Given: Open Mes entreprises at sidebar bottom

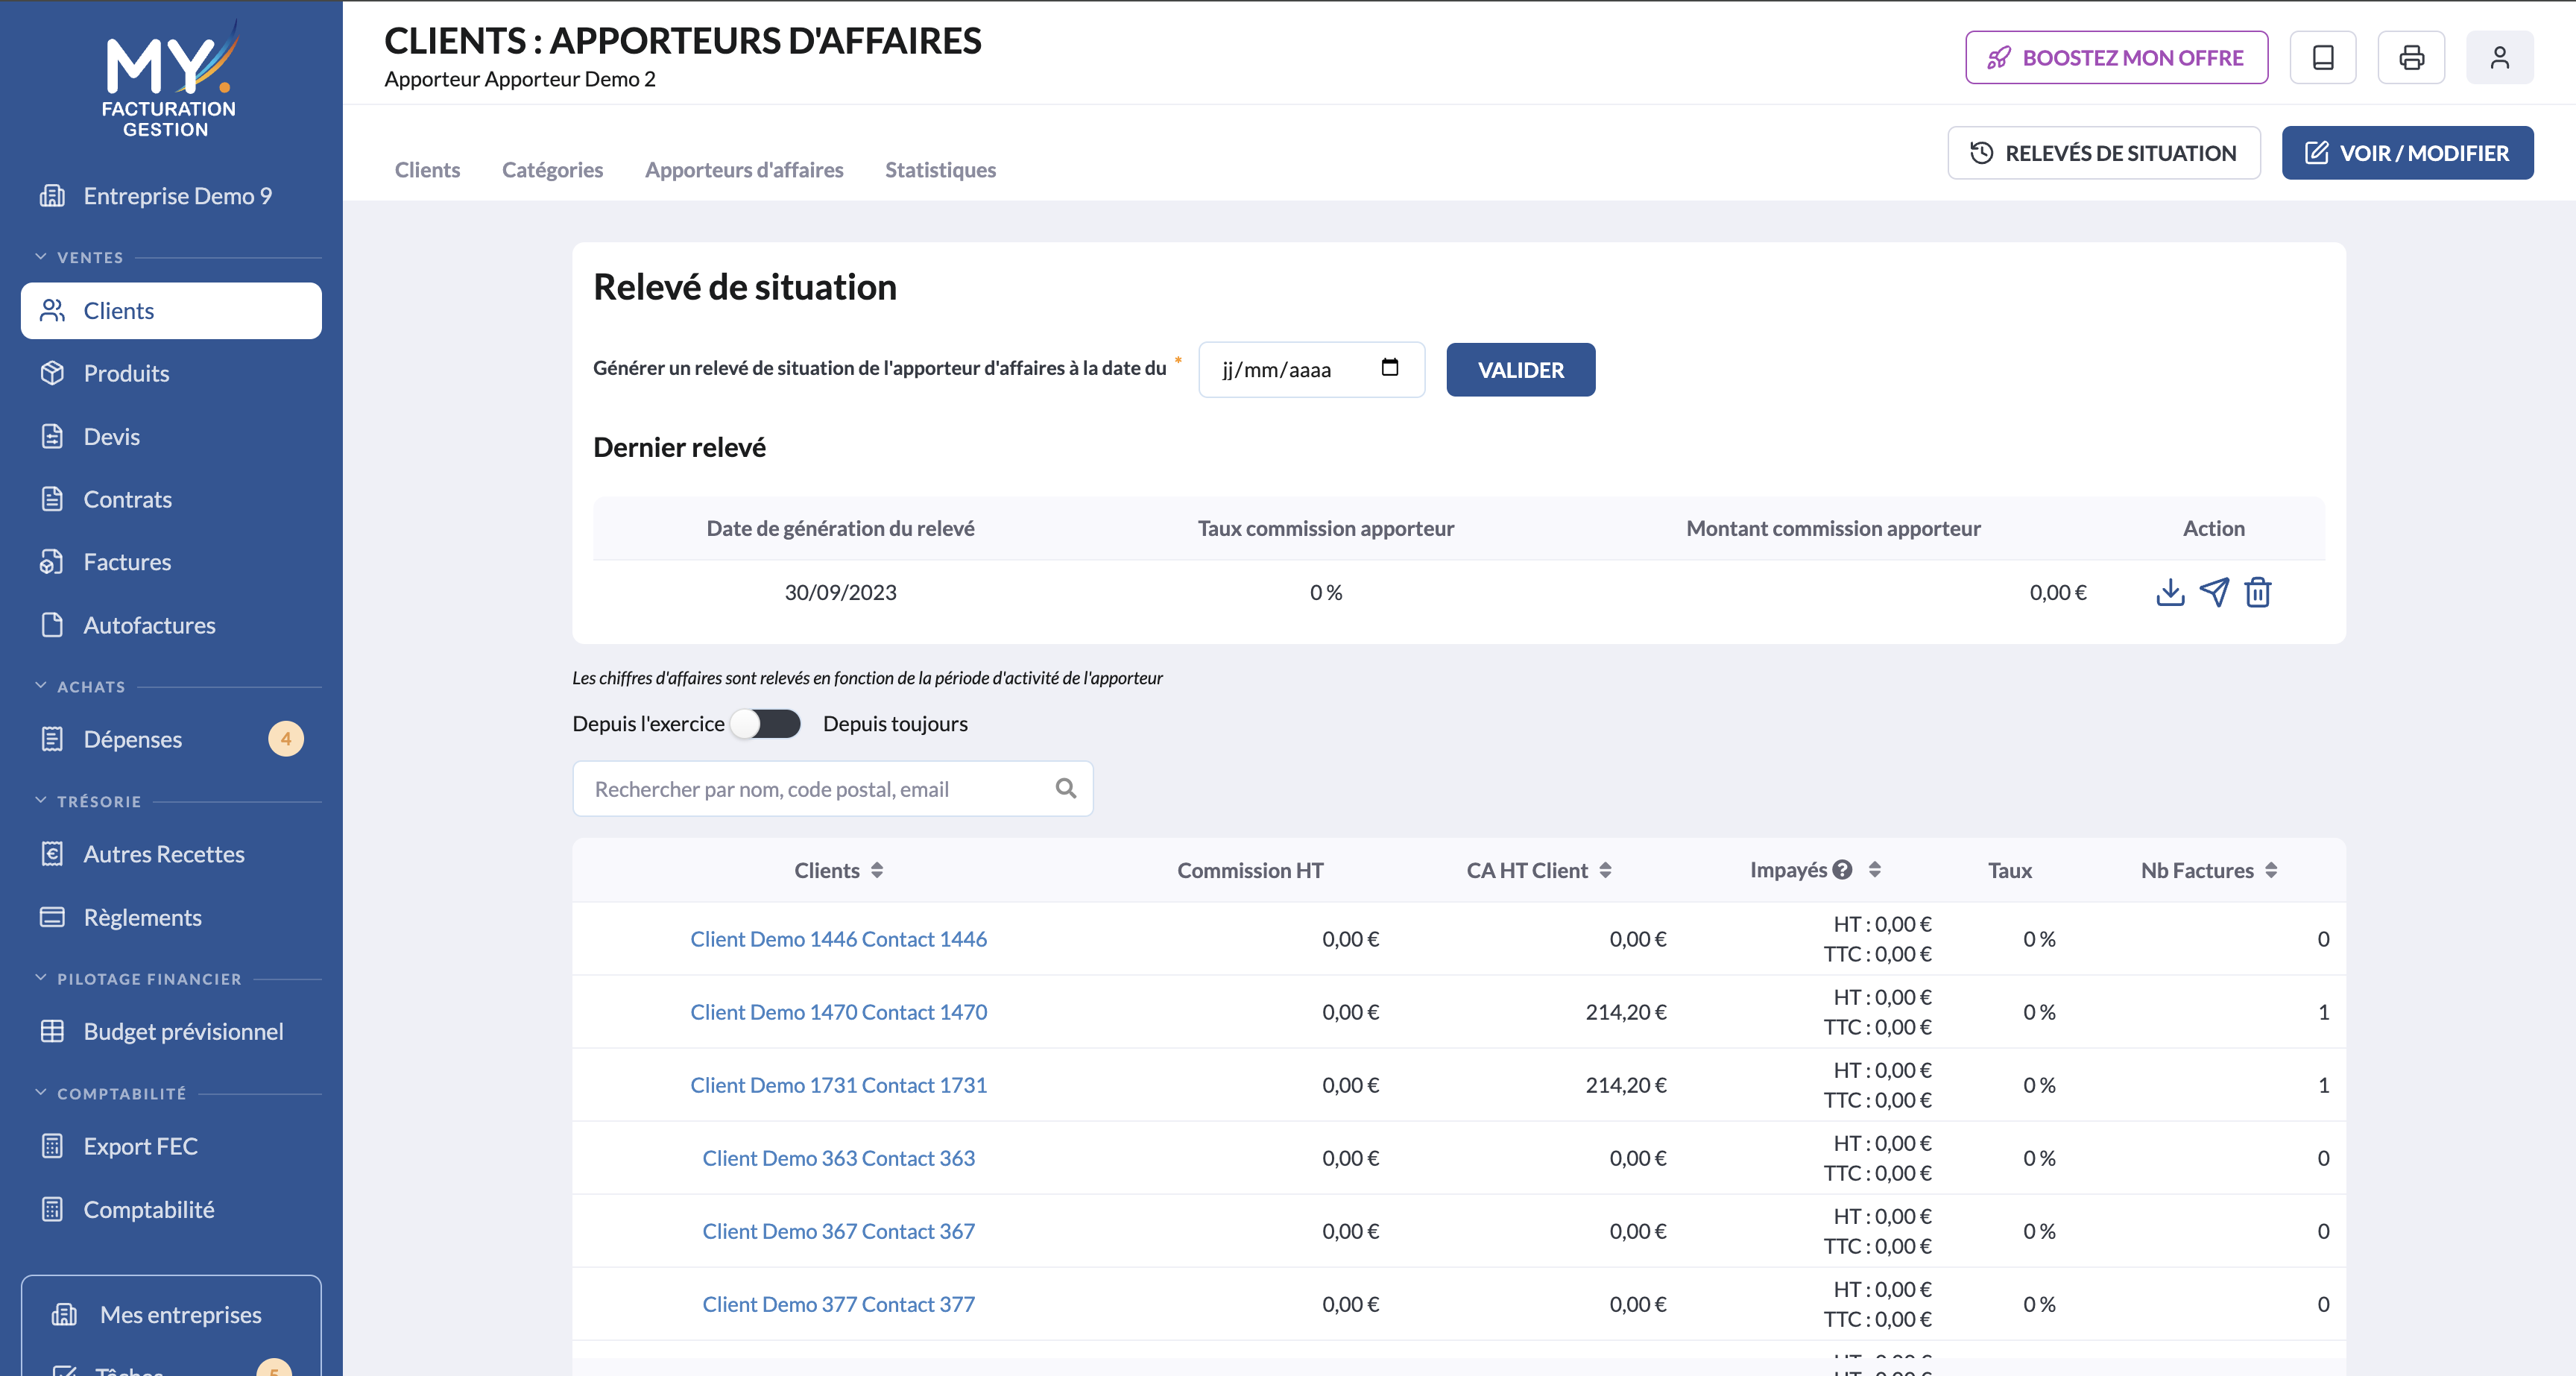Looking at the screenshot, I should 171,1314.
